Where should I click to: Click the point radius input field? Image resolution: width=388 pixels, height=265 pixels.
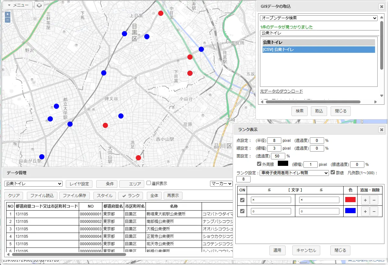point(274,141)
